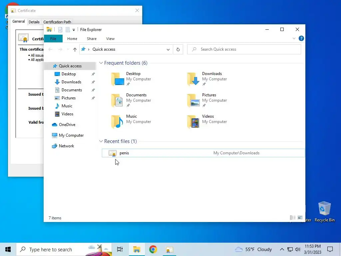
Task: Switch to the Large icons view in the status bar
Action: tap(300, 217)
